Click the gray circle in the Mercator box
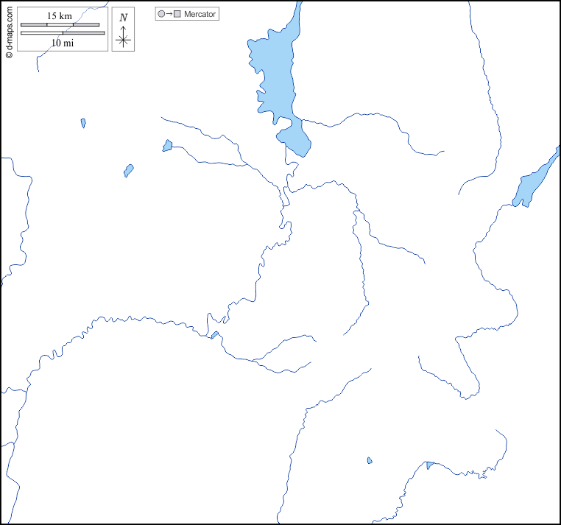Viewport: 561px width, 525px height. click(x=161, y=14)
